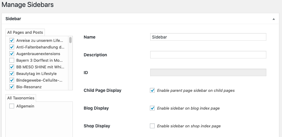Check the Bayern 3 Dorffest checkbox
The image size is (282, 137).
point(12,60)
